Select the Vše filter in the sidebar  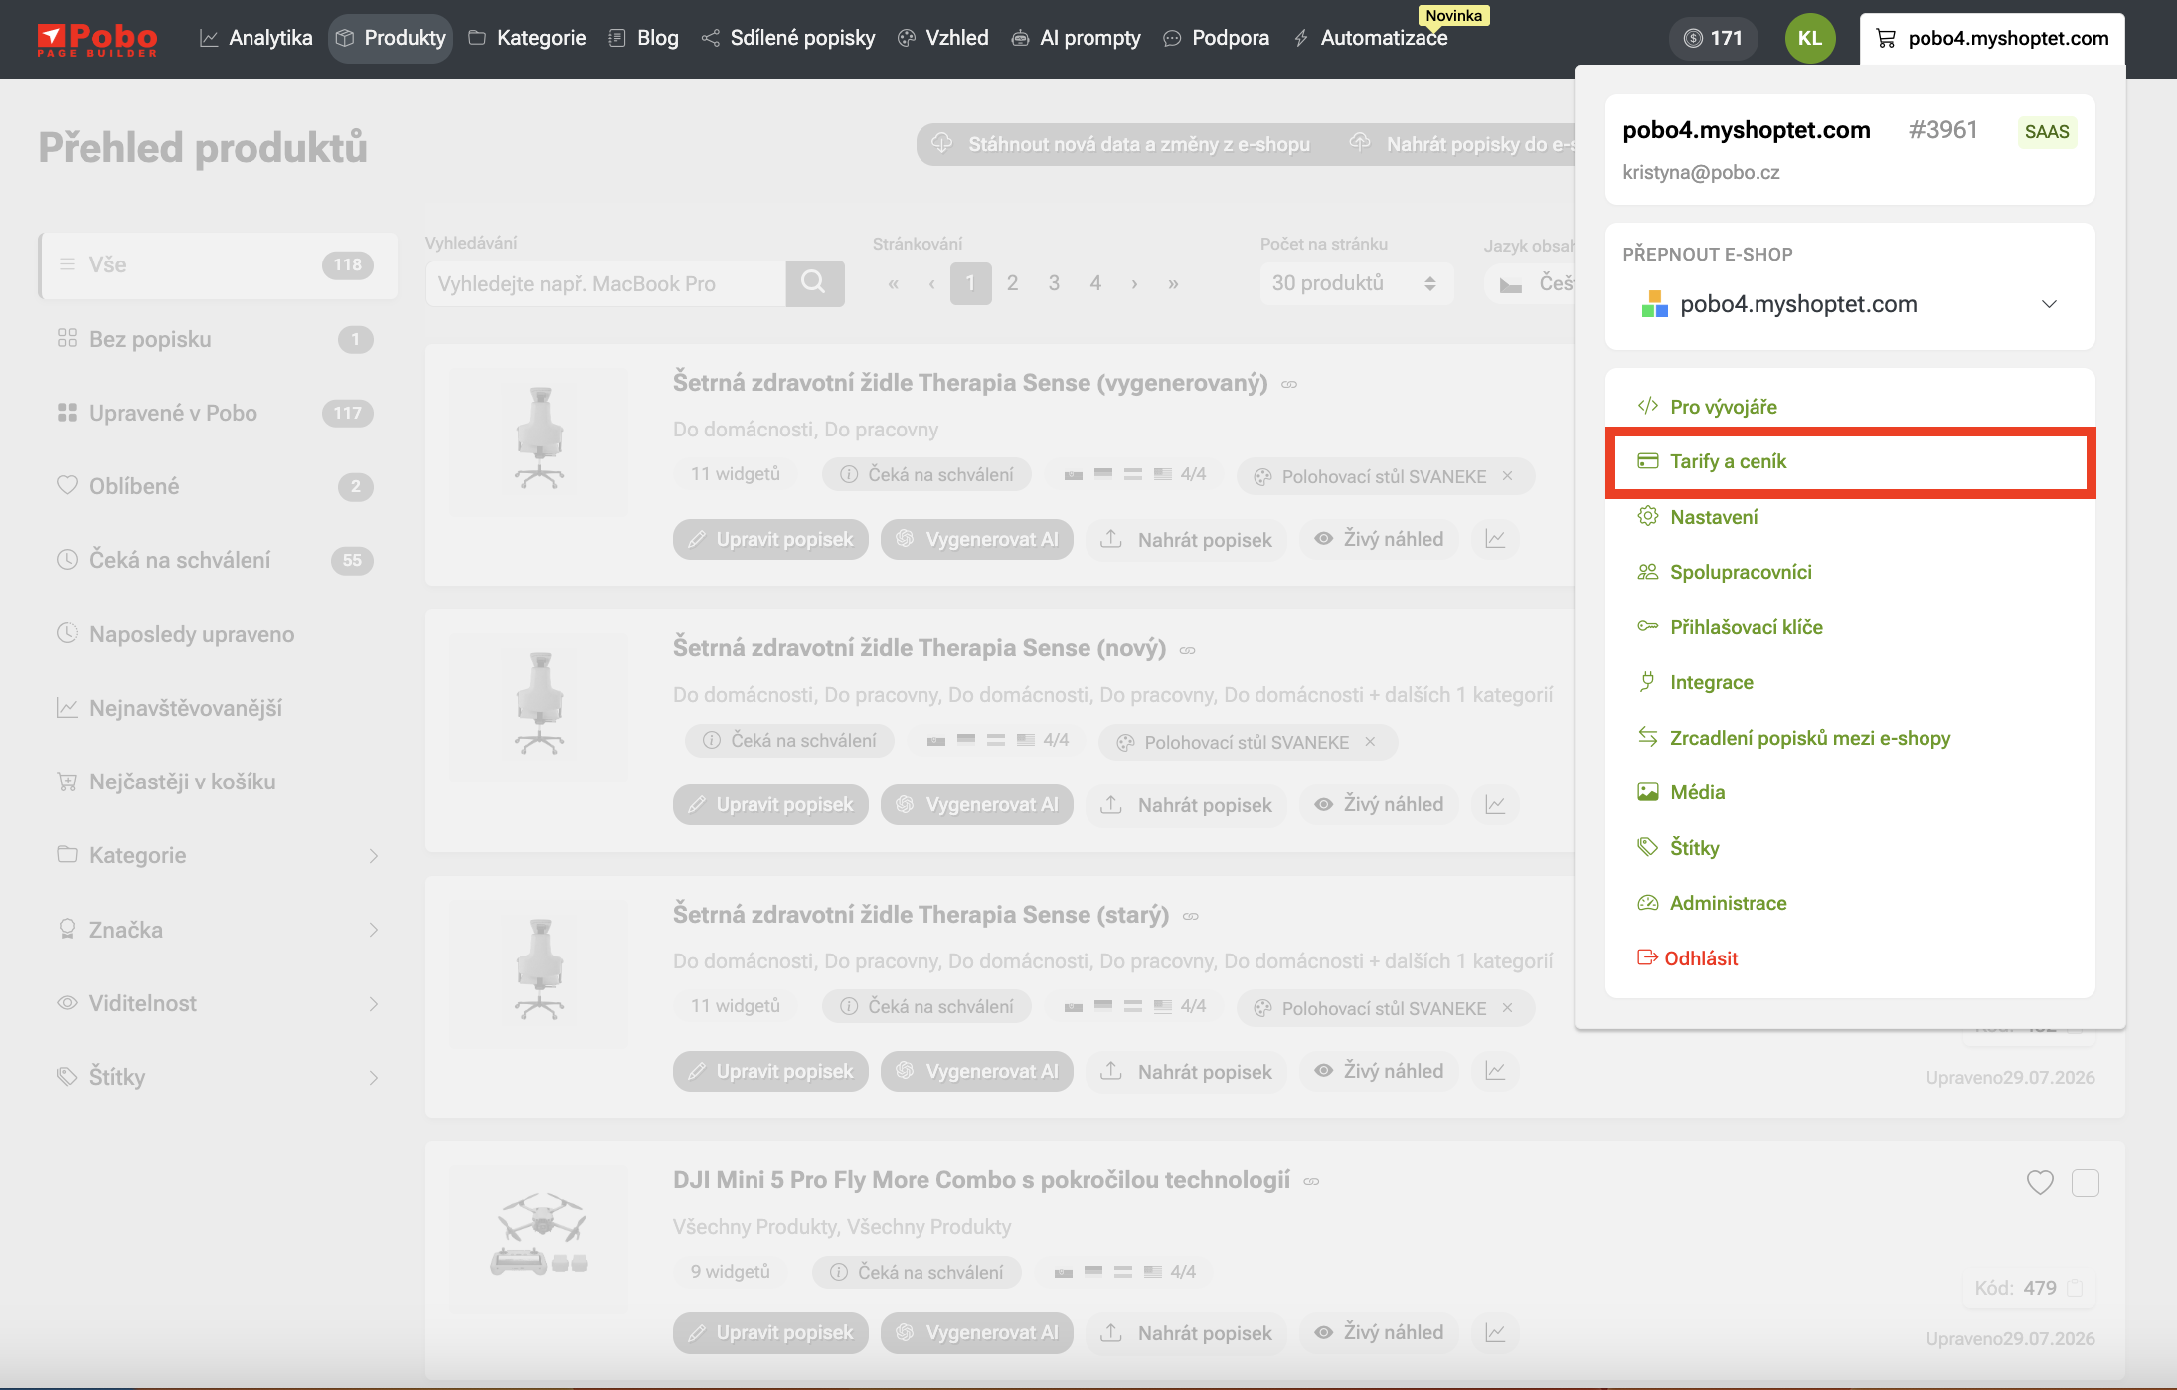218,265
